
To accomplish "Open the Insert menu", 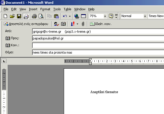I will pos(33,9).
